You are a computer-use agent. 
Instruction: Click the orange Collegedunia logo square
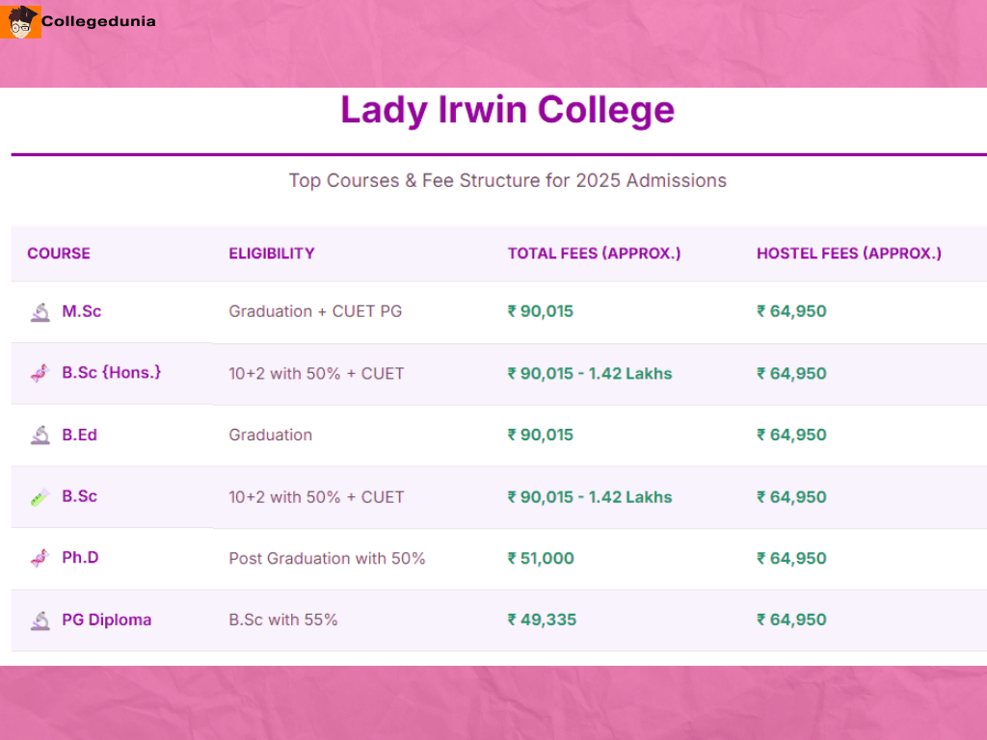pos(19,20)
